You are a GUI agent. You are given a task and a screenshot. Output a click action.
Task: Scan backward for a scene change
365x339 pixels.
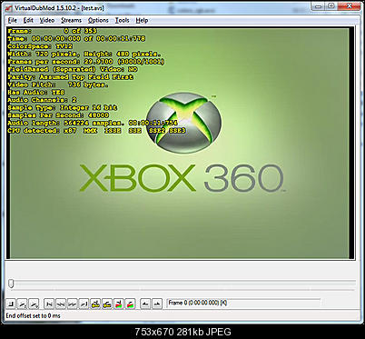pyautogui.click(x=119, y=304)
